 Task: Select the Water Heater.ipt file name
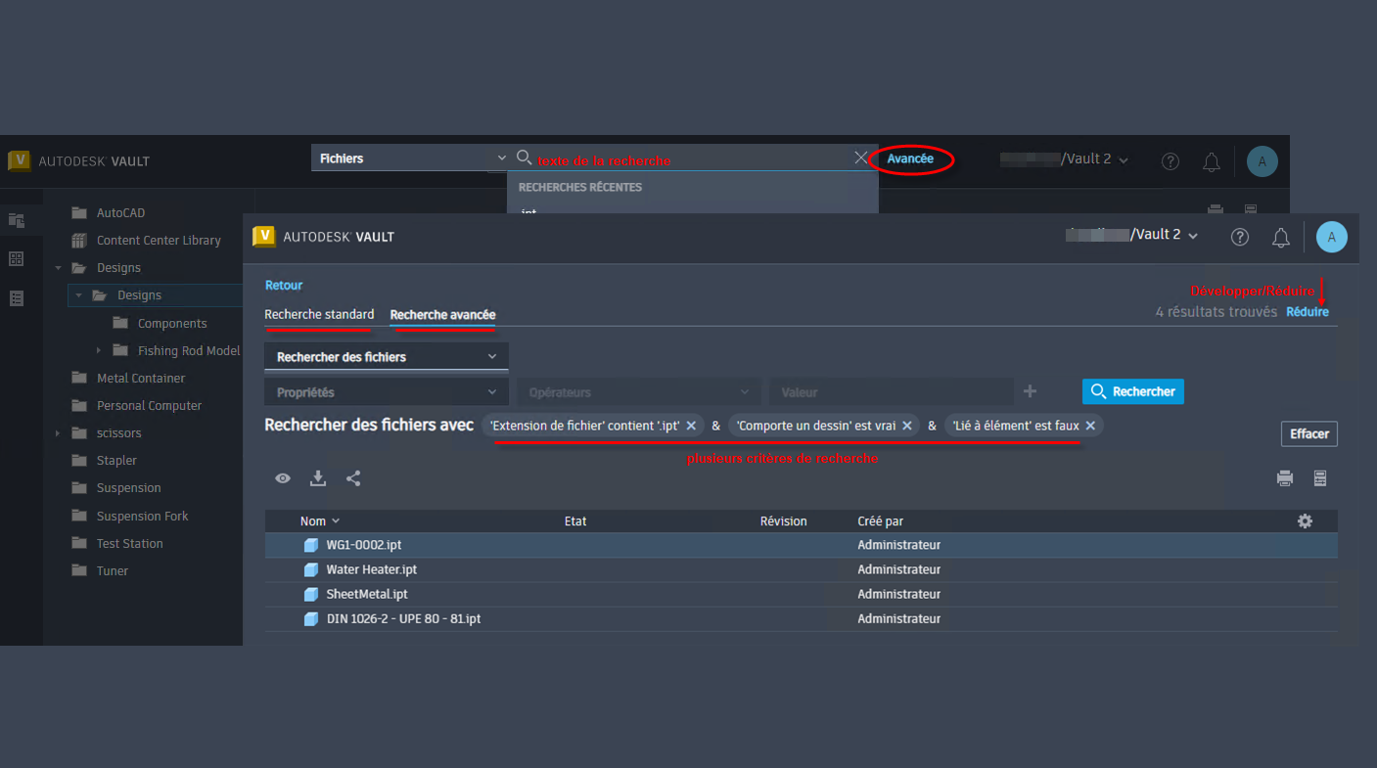pyautogui.click(x=372, y=569)
